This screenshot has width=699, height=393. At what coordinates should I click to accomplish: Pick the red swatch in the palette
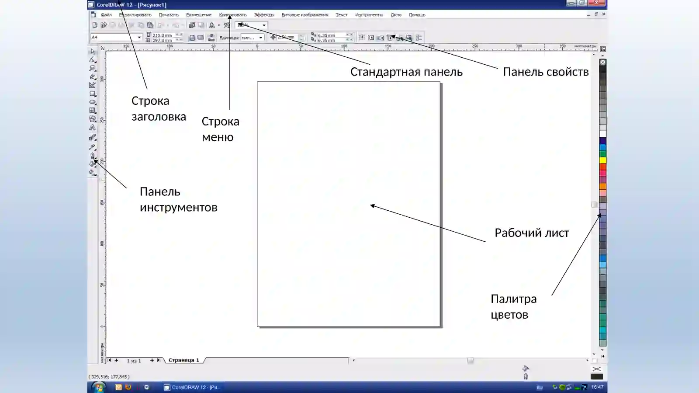pos(603,167)
